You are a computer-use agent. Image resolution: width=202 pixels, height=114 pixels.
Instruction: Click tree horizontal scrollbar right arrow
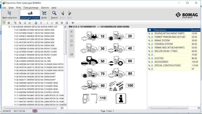coord(62,107)
